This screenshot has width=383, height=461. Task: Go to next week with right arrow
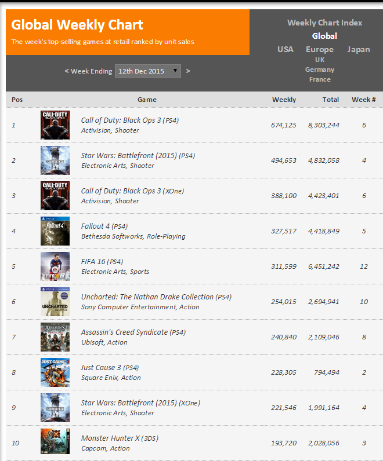click(x=188, y=71)
